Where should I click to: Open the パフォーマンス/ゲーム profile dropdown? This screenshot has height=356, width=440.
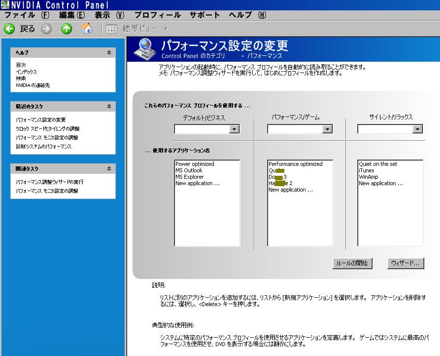[x=327, y=129]
